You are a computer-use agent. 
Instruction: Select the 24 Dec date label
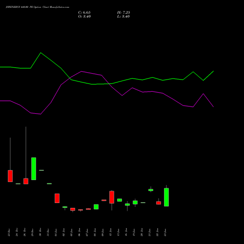(17, 232)
